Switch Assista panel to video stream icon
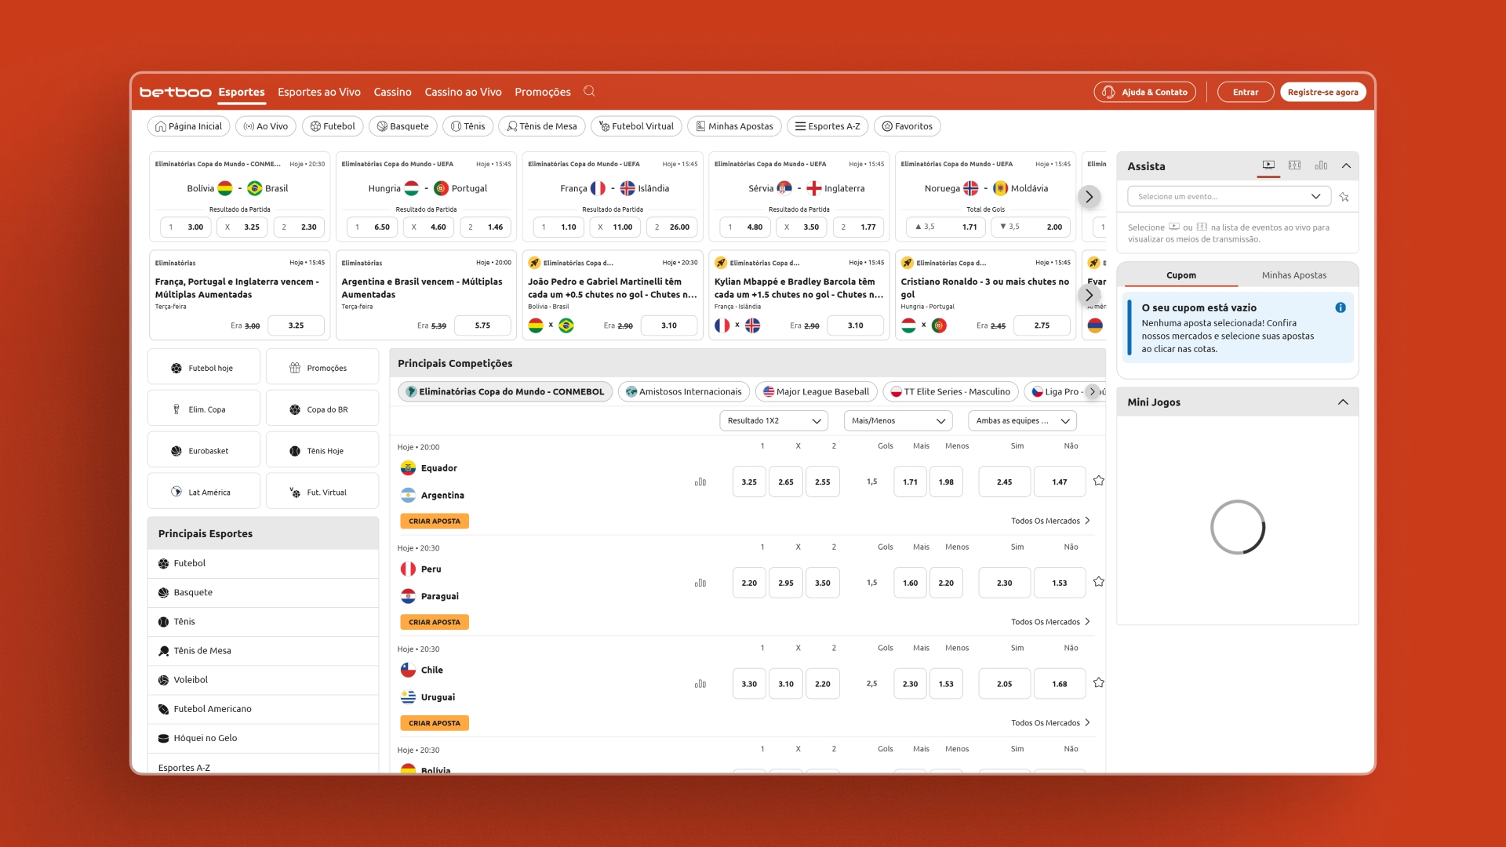This screenshot has height=847, width=1506. coord(1268,165)
